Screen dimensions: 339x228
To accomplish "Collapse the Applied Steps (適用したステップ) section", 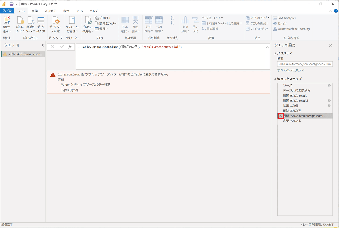I will coord(275,79).
